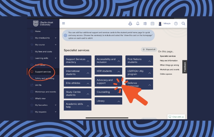Click the My requests sidebar icon

[32, 112]
